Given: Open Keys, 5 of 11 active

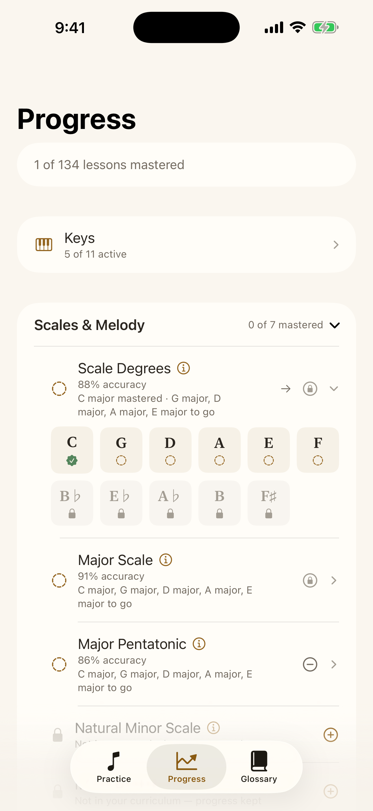Looking at the screenshot, I should tap(186, 245).
